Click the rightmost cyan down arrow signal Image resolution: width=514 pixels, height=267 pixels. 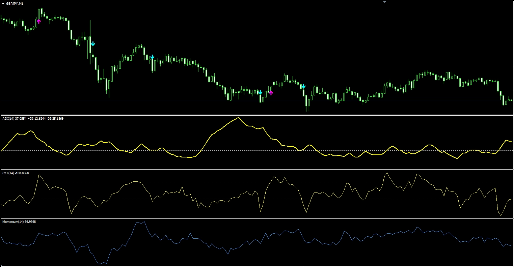[x=303, y=87]
